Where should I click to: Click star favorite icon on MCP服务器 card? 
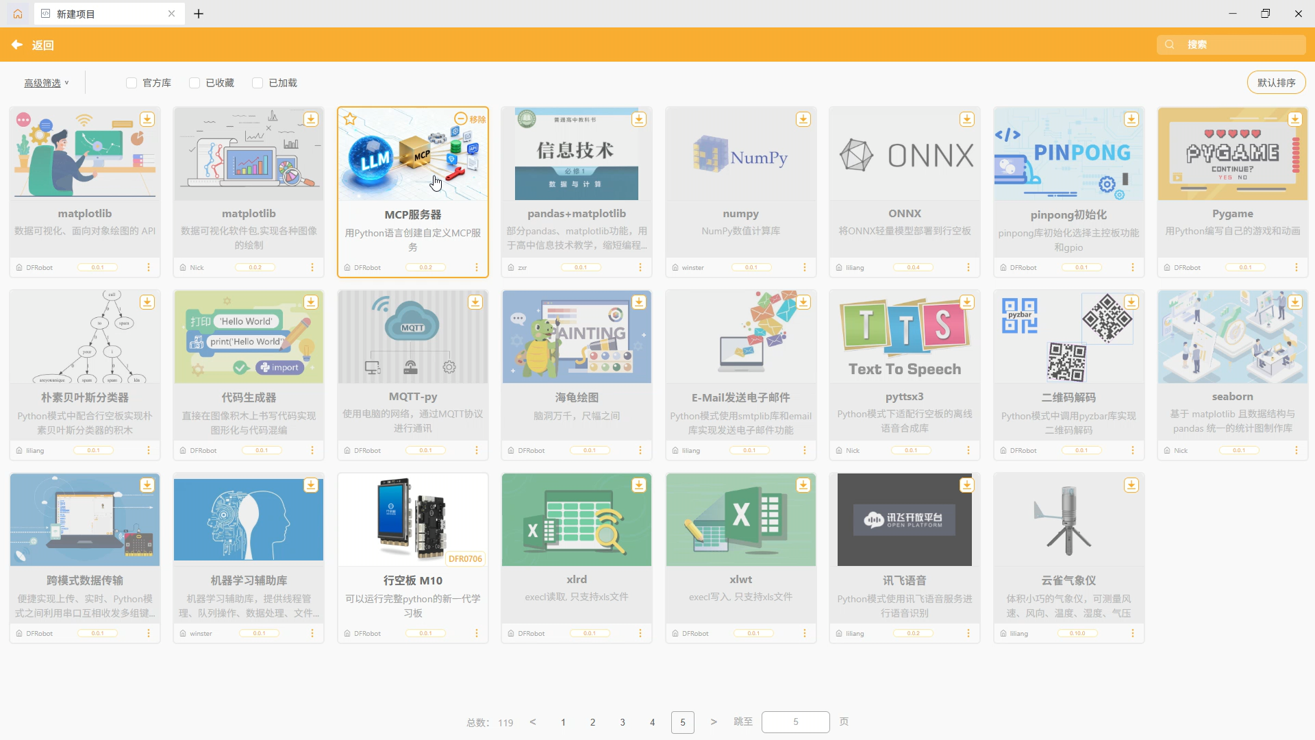(x=350, y=119)
